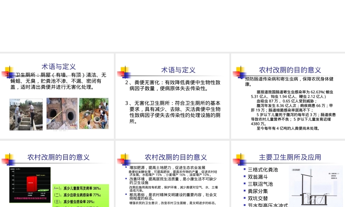The width and height of the screenshot is (345, 207).
Task: Click the small text 粪便经发酵处理
Action: click(x=173, y=173)
